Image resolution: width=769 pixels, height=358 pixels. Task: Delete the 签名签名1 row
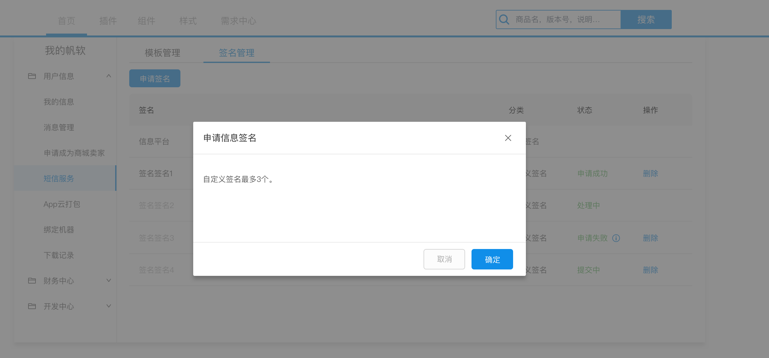tap(650, 174)
